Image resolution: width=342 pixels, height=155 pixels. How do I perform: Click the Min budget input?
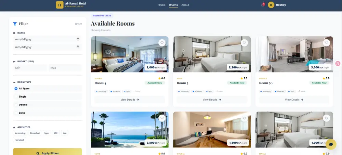pyautogui.click(x=30, y=68)
